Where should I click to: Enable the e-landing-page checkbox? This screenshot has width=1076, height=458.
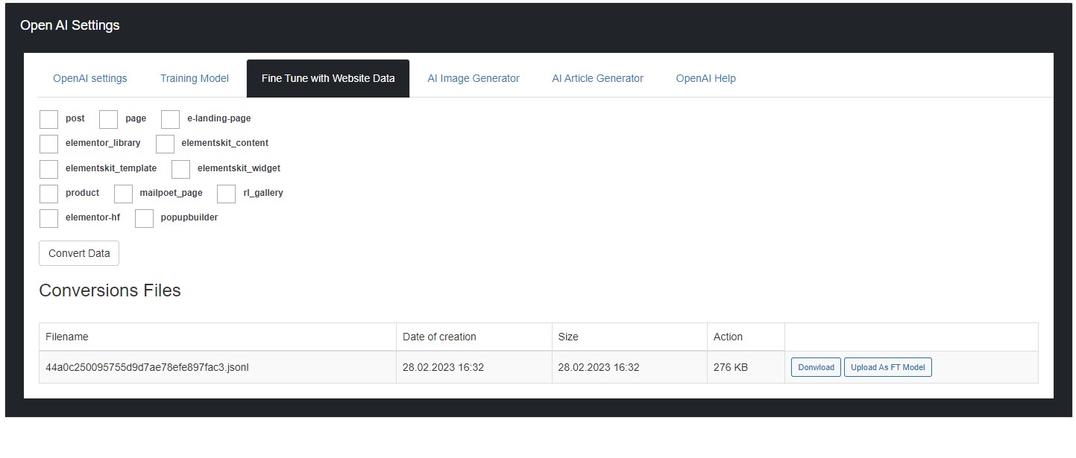[170, 119]
